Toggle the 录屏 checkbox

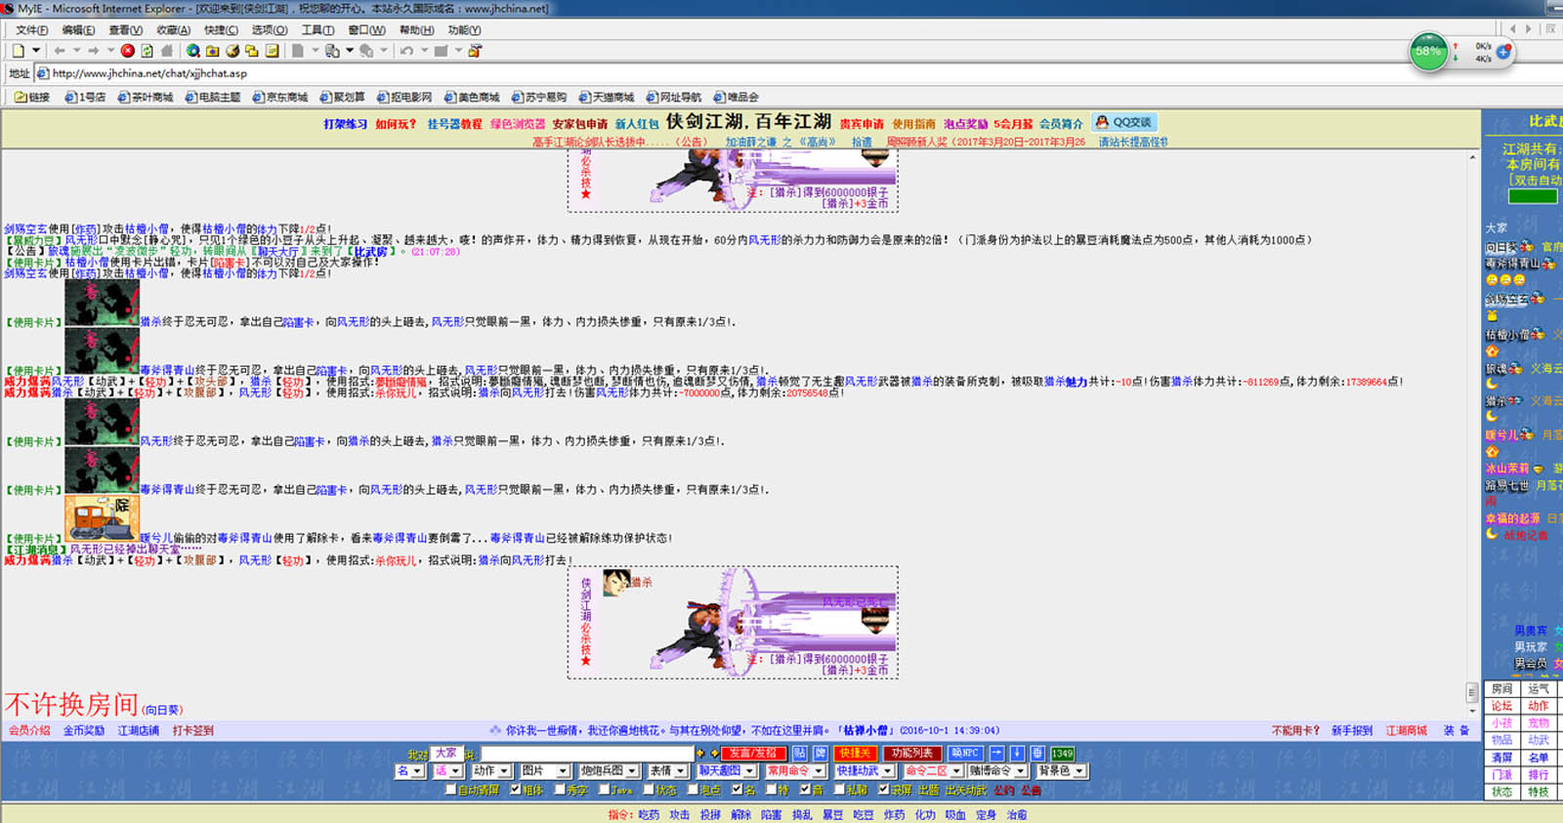coord(883,789)
